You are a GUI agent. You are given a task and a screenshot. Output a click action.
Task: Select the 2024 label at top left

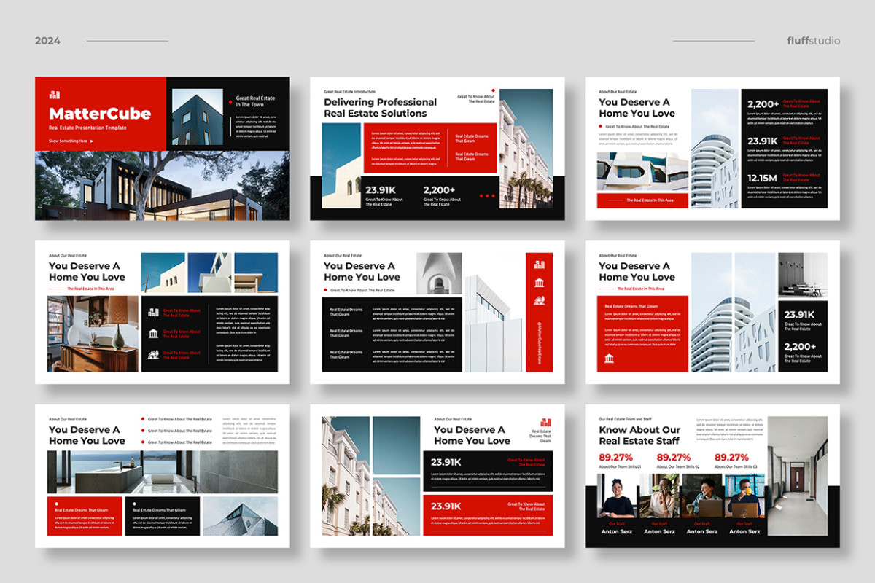click(x=47, y=41)
